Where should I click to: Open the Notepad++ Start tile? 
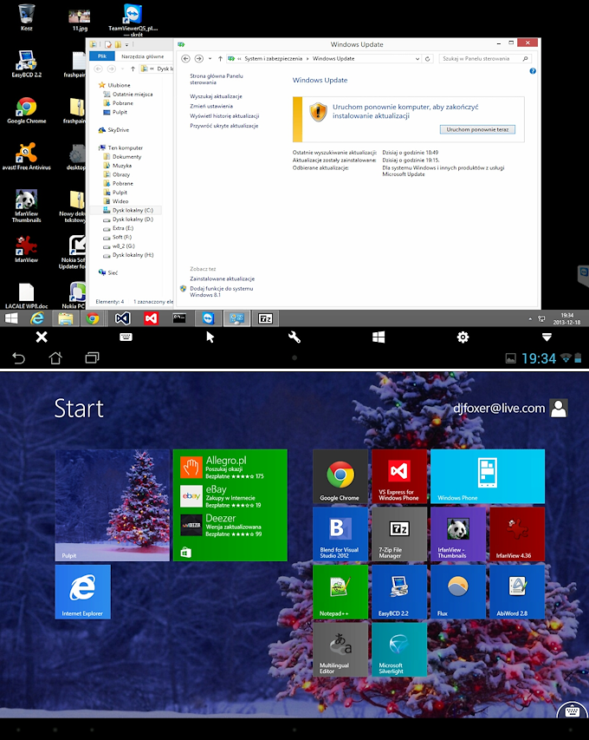[340, 592]
